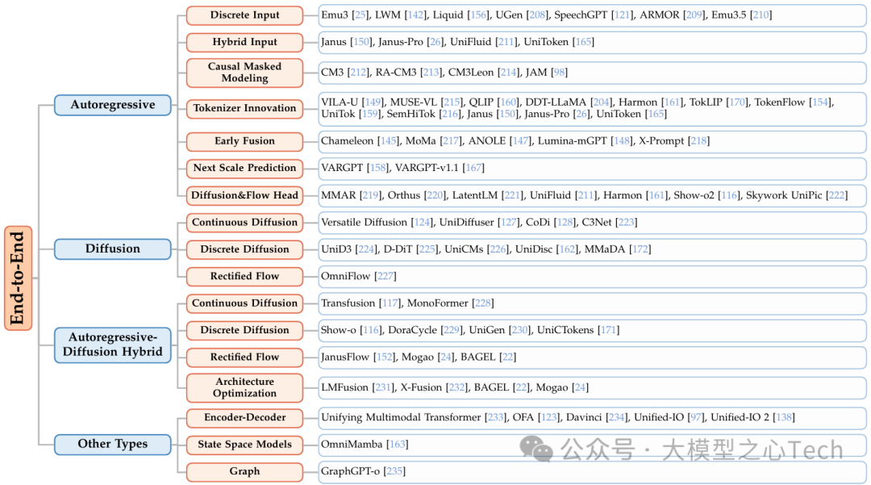The image size is (871, 485).
Task: Select the blue Diffusion category box
Action: (113, 249)
